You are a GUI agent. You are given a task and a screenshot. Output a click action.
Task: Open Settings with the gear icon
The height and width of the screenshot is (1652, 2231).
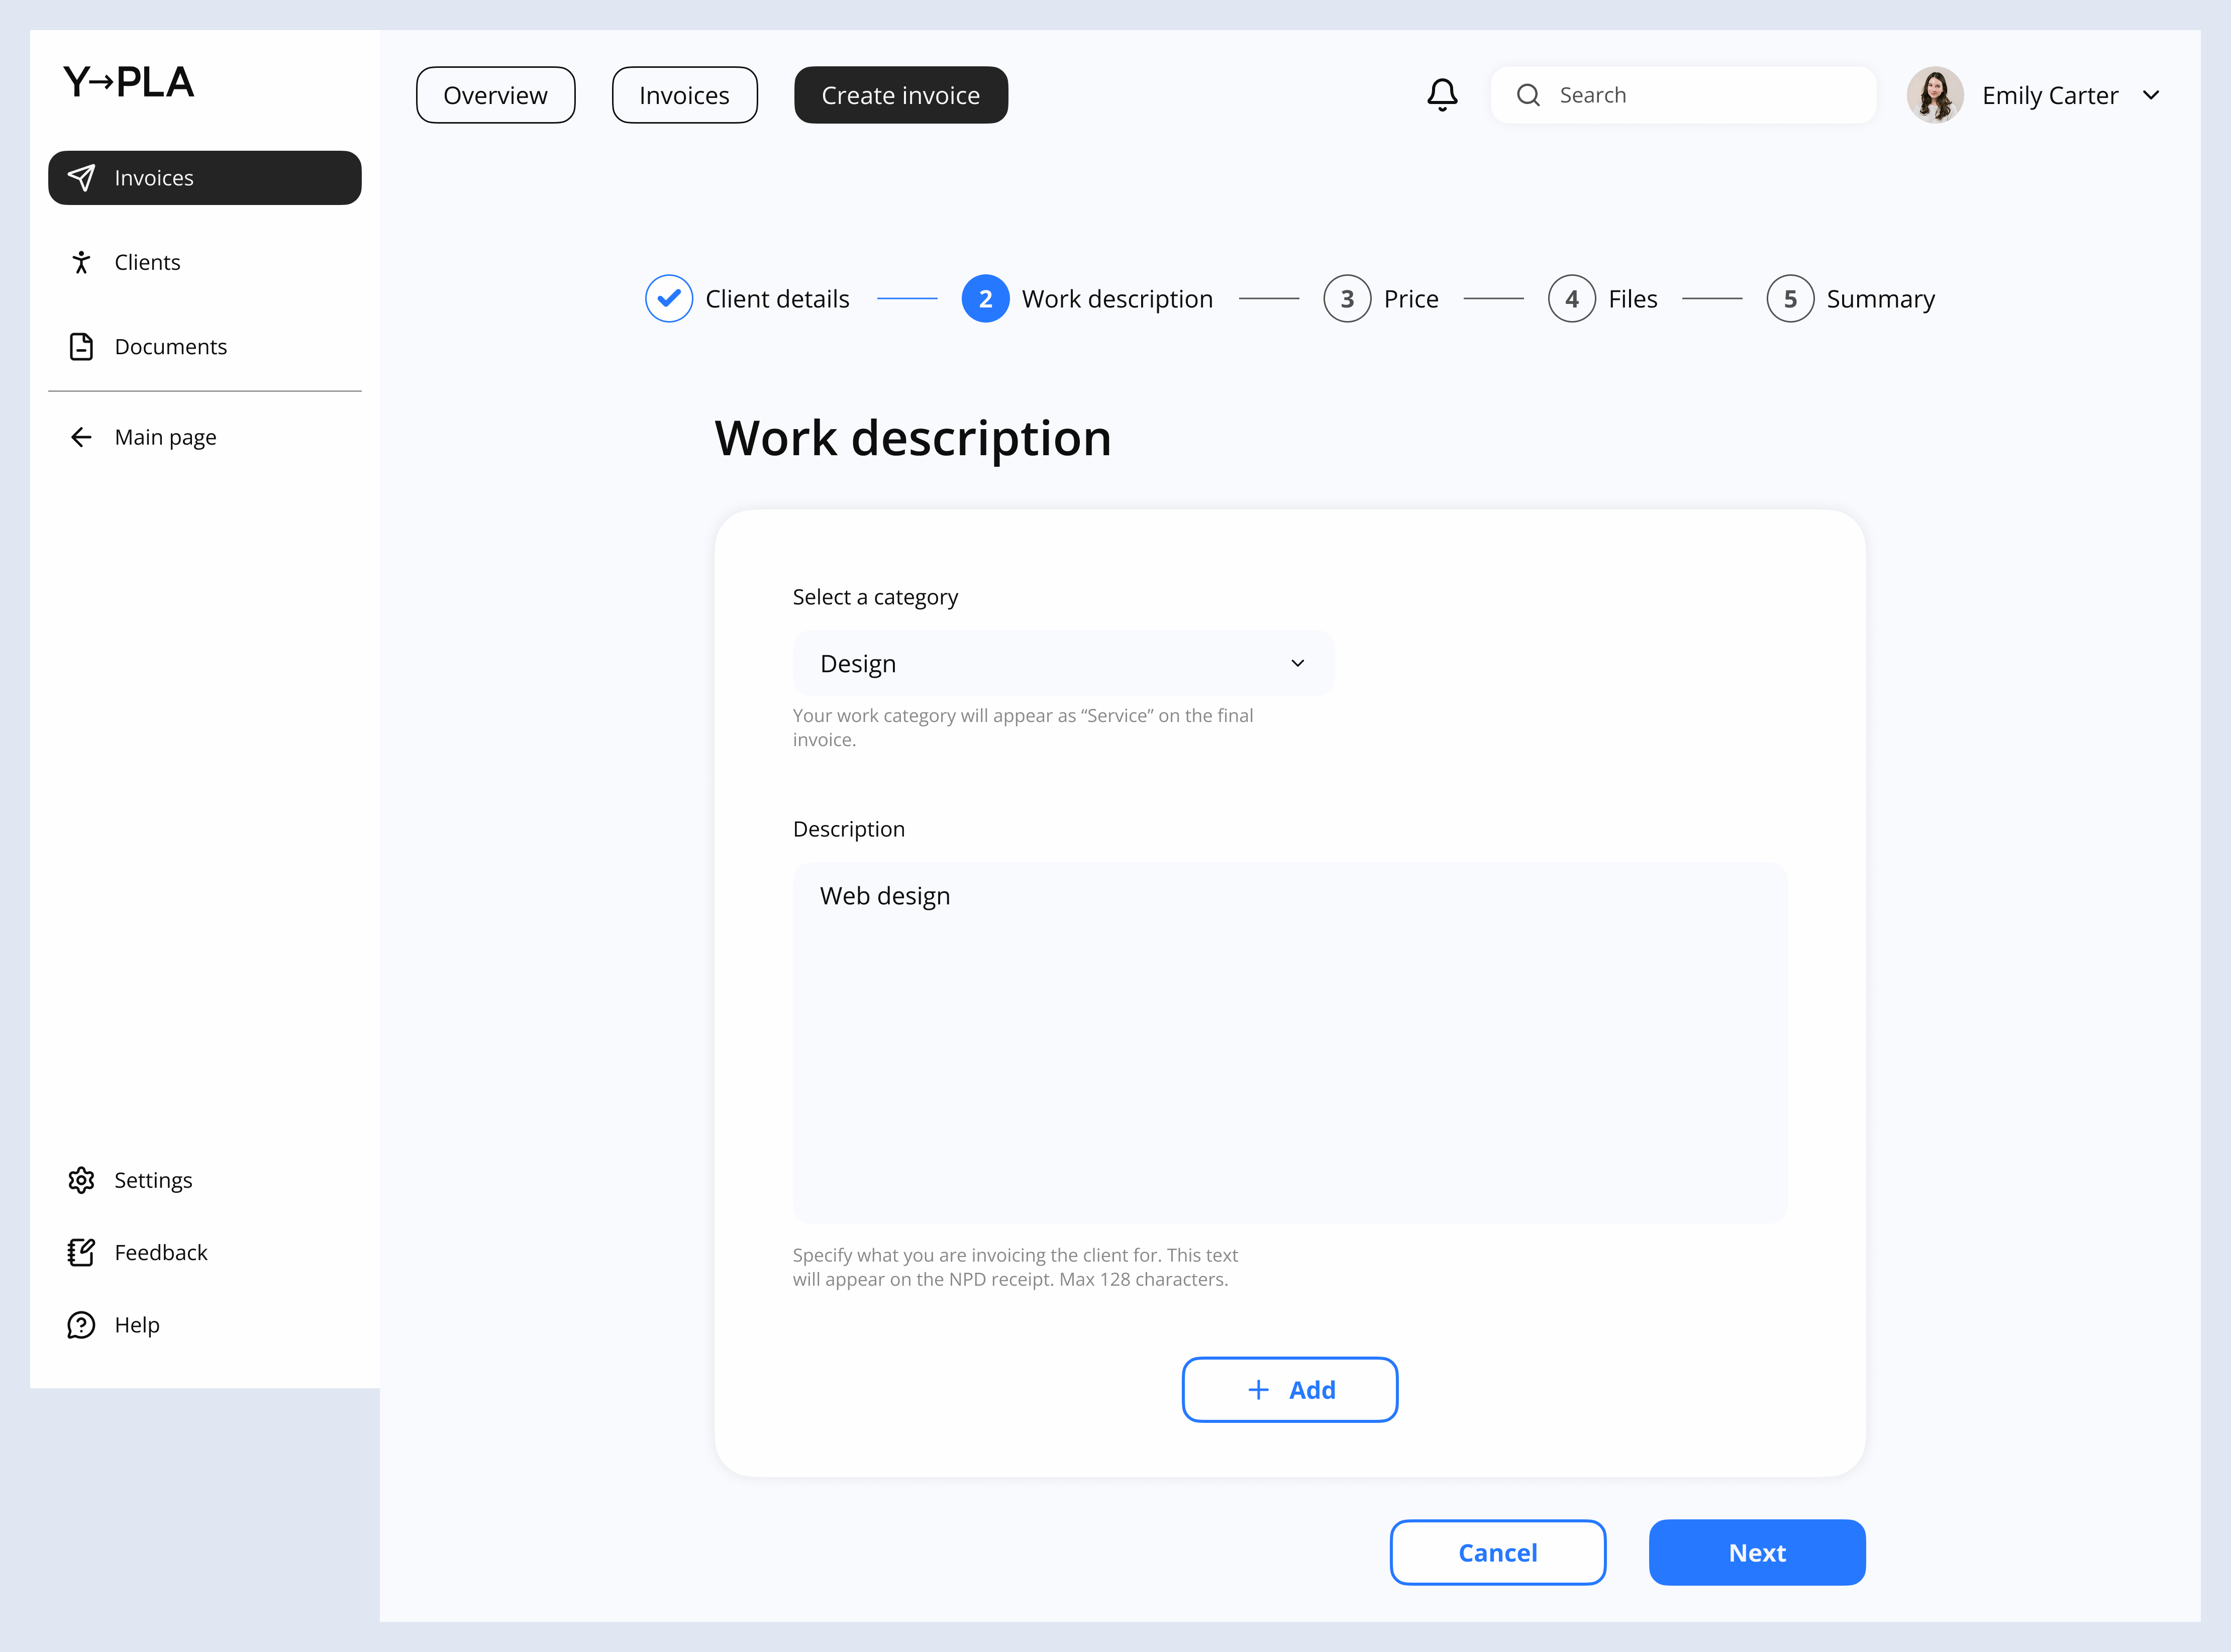pos(81,1180)
